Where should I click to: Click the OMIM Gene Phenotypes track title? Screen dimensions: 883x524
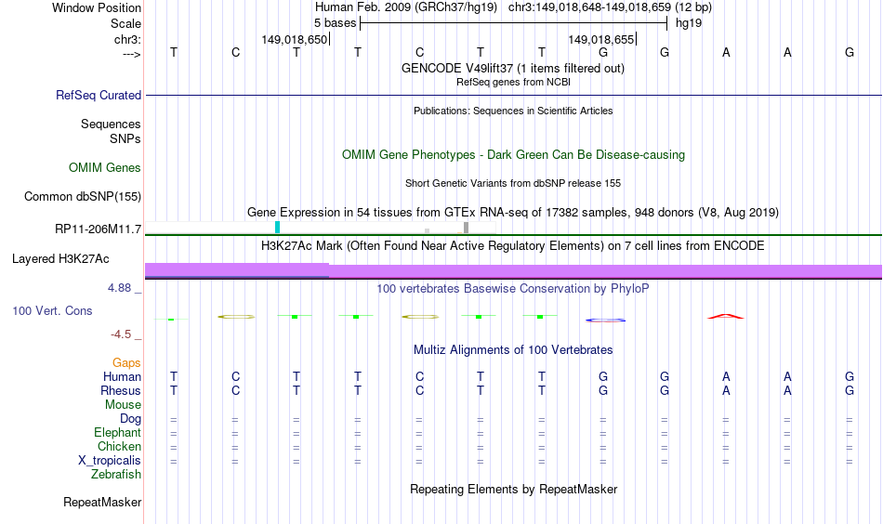pyautogui.click(x=514, y=155)
